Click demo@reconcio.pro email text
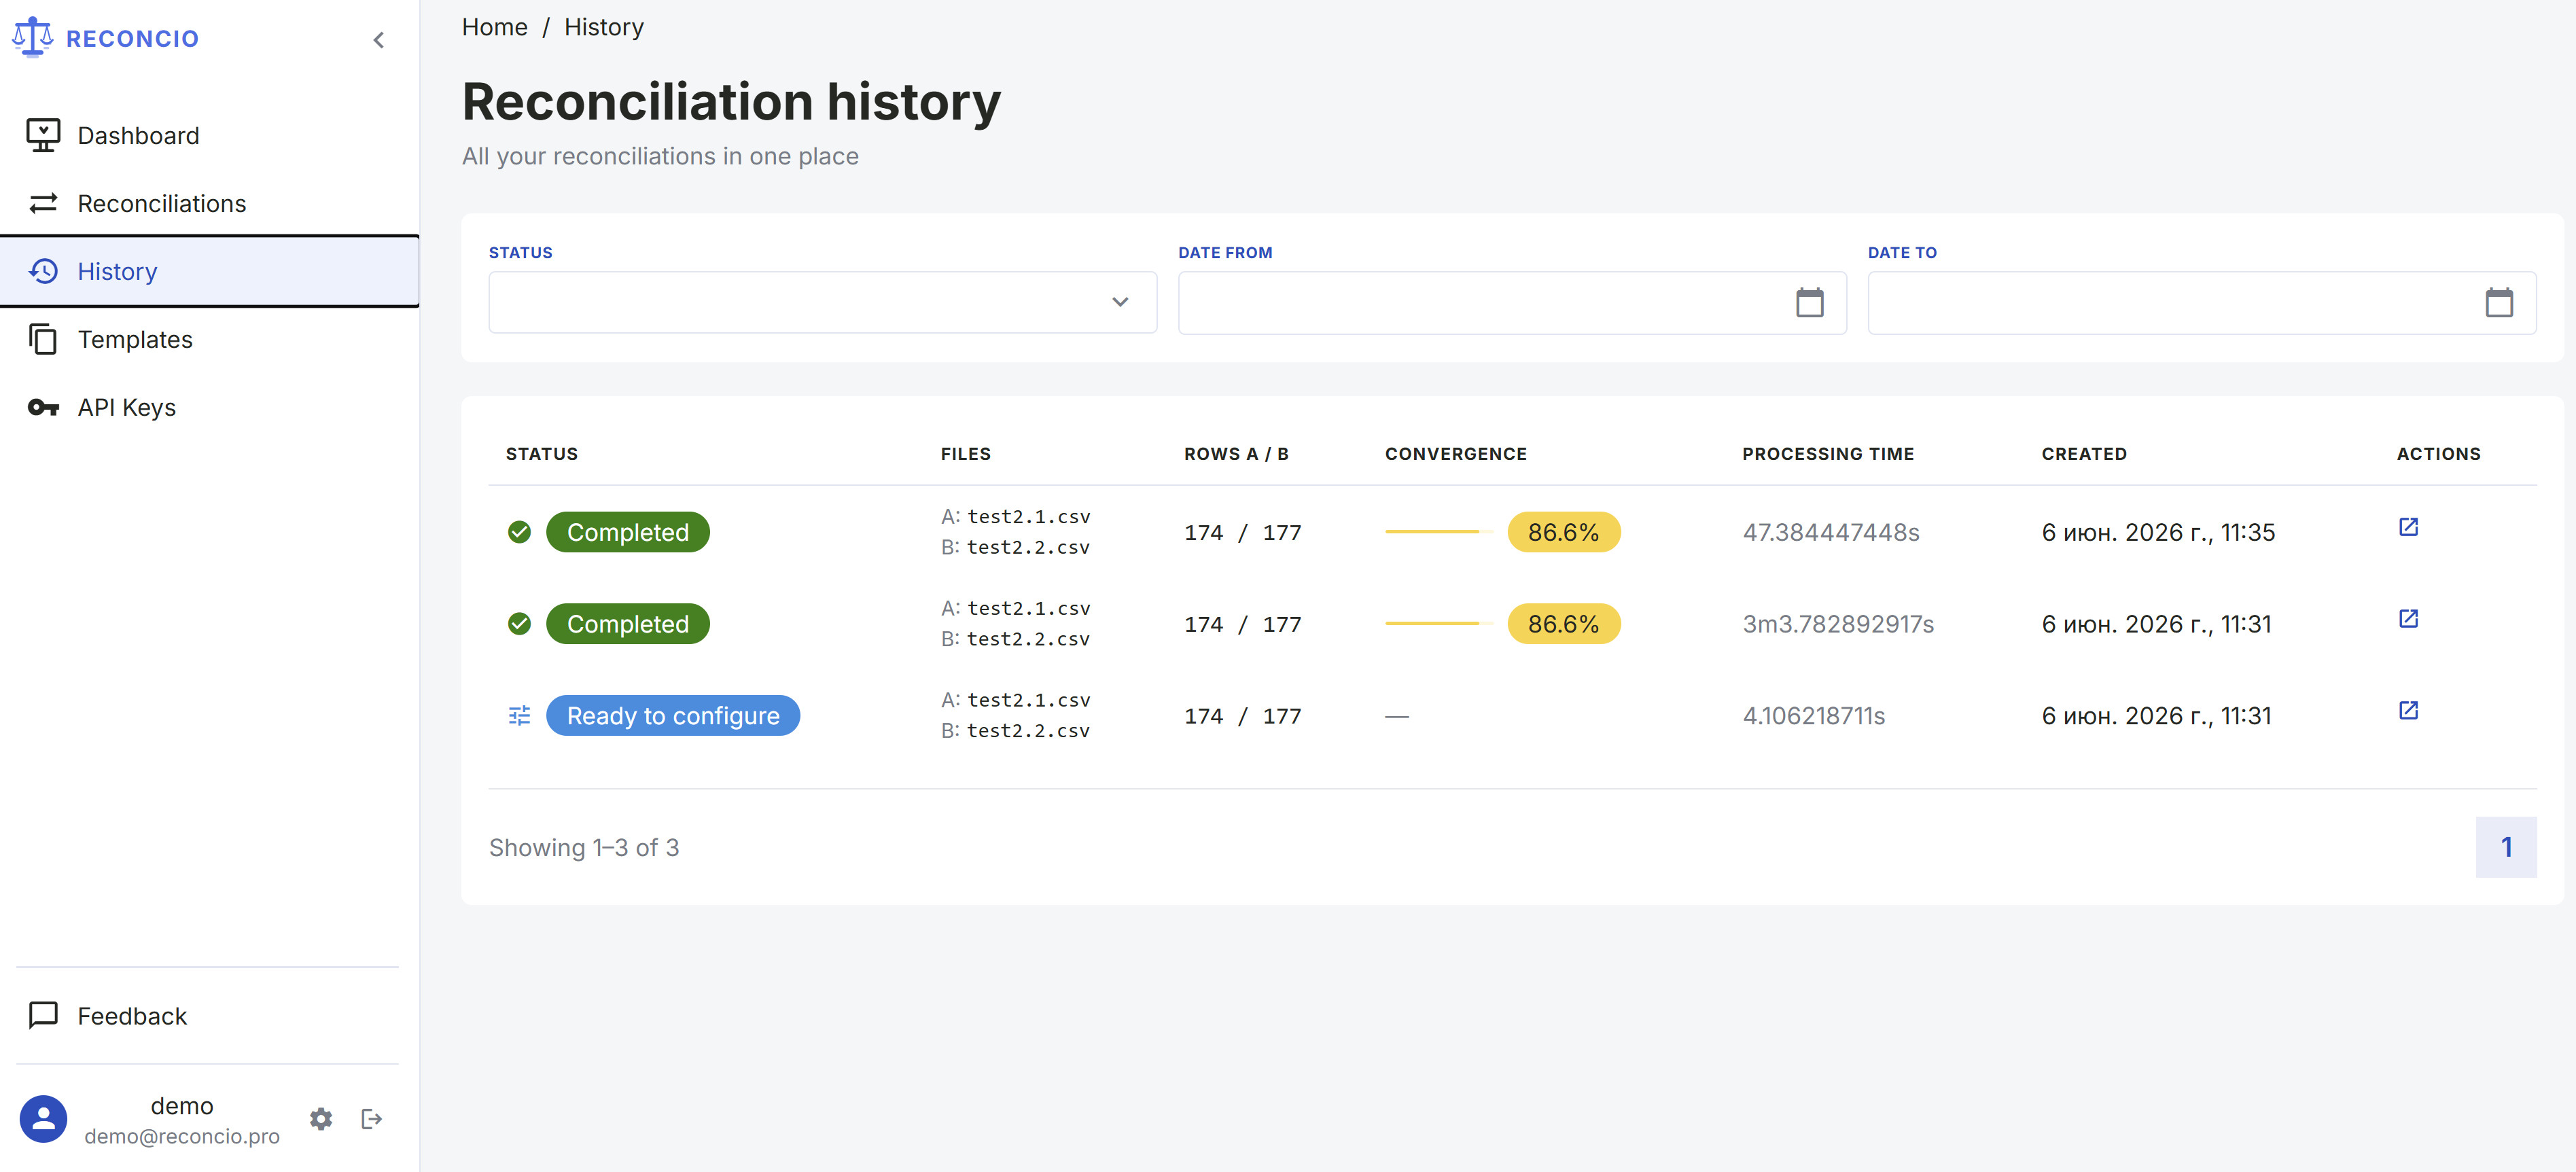 click(182, 1136)
